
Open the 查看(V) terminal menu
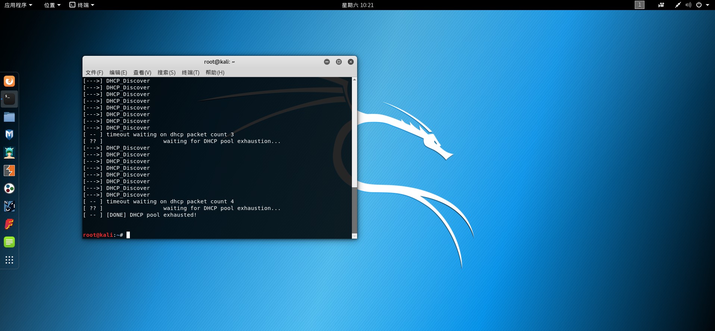(142, 73)
